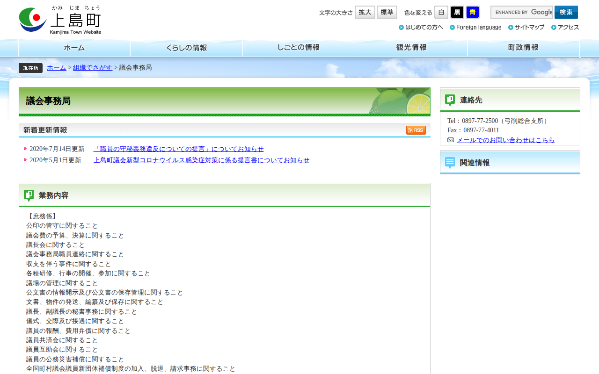Click the 2020年5月1日更新 date text
Viewport: 599px width, 374px height.
(55, 160)
